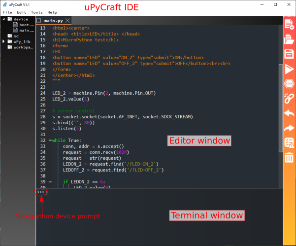This screenshot has width=296, height=246.
Task: Select the main.py editor tab
Action: point(53,21)
